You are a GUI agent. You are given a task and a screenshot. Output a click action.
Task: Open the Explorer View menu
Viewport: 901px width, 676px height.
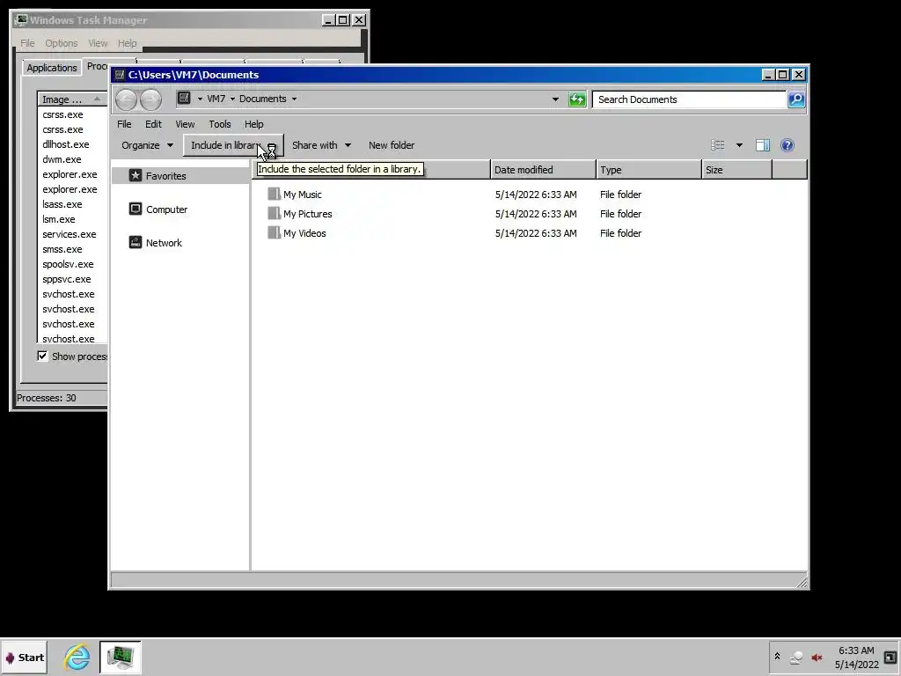[x=185, y=124]
